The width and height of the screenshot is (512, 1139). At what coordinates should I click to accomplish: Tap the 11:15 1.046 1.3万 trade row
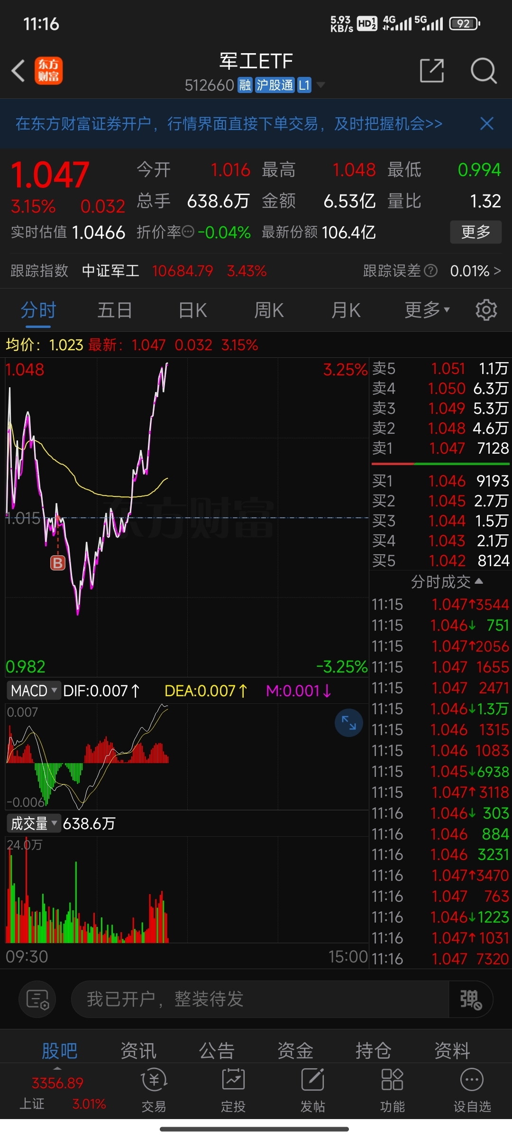pyautogui.click(x=440, y=709)
